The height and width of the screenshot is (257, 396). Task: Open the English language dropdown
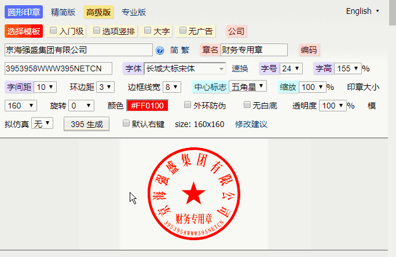point(362,11)
